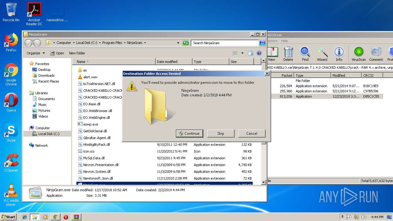Image resolution: width=393 pixels, height=221 pixels.
Task: Select Documents under Libraries
Action: 46,99
